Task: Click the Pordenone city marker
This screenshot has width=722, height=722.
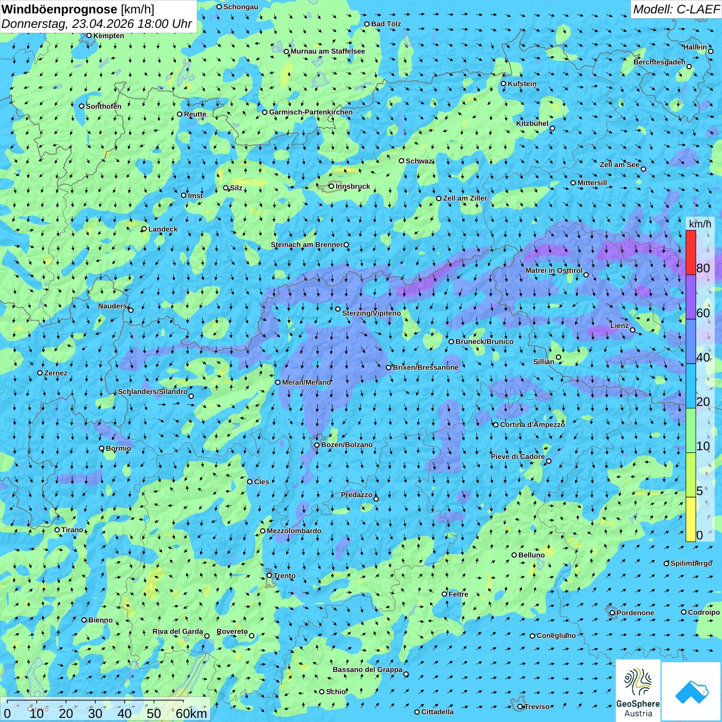Action: (612, 613)
